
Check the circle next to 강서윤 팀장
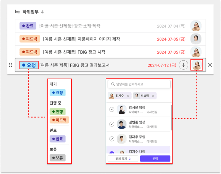(112, 109)
